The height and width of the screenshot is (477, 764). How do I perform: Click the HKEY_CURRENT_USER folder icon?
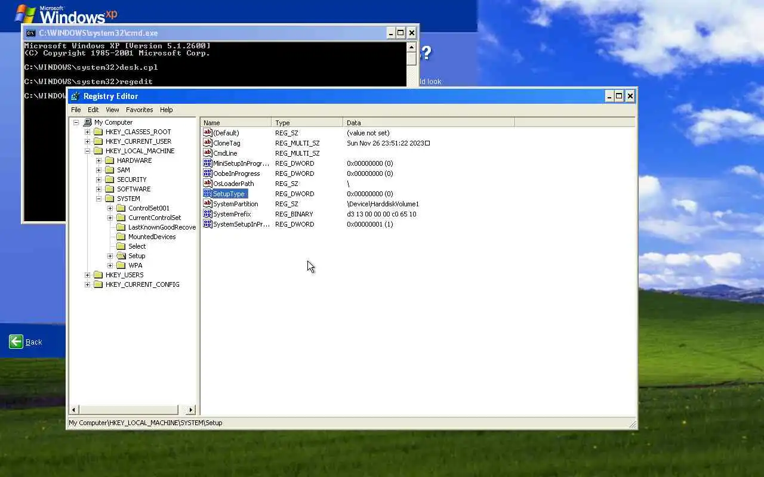pos(98,141)
